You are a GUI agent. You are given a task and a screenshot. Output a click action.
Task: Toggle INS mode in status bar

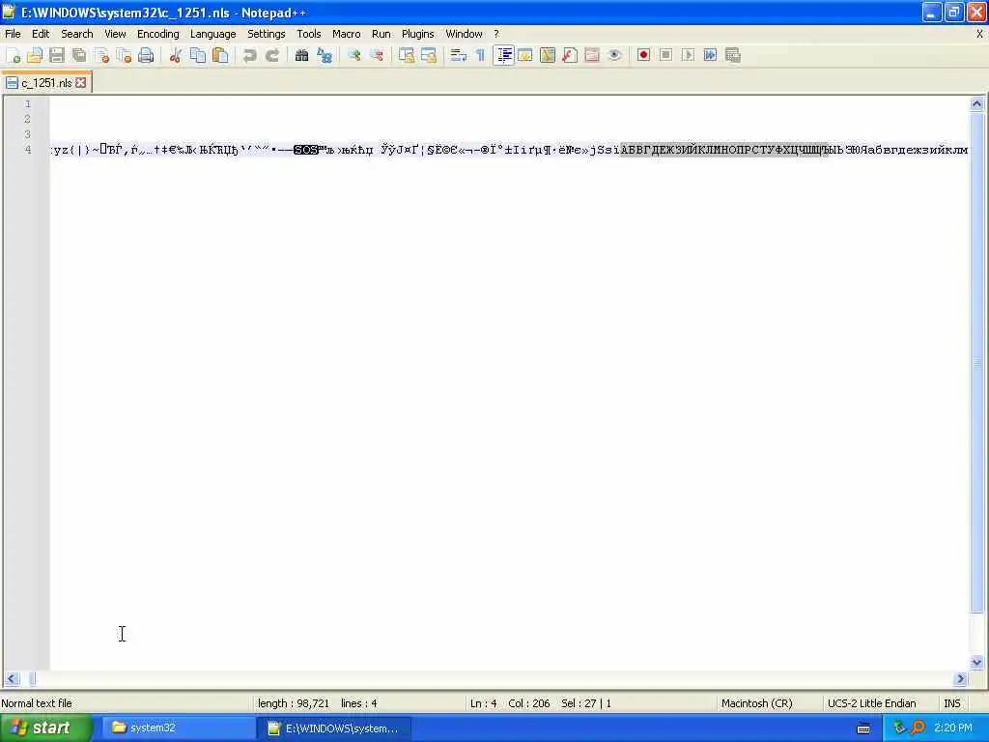[951, 703]
